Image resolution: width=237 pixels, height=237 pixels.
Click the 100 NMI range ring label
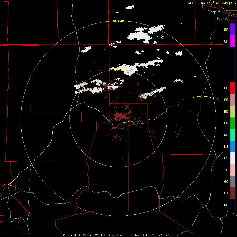click(118, 21)
